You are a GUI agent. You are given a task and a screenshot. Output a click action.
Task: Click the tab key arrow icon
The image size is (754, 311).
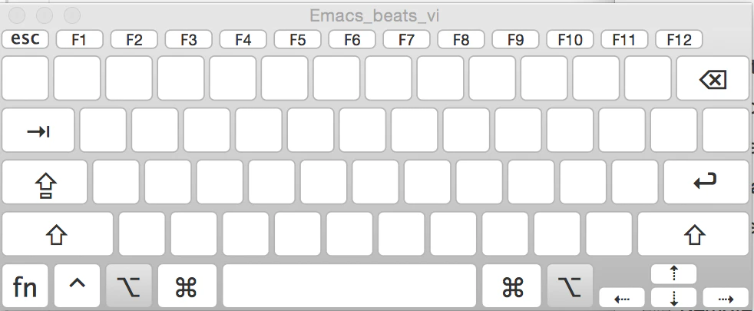(38, 131)
